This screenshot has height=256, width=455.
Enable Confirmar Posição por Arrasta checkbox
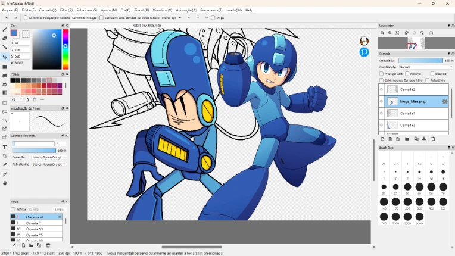coord(26,18)
